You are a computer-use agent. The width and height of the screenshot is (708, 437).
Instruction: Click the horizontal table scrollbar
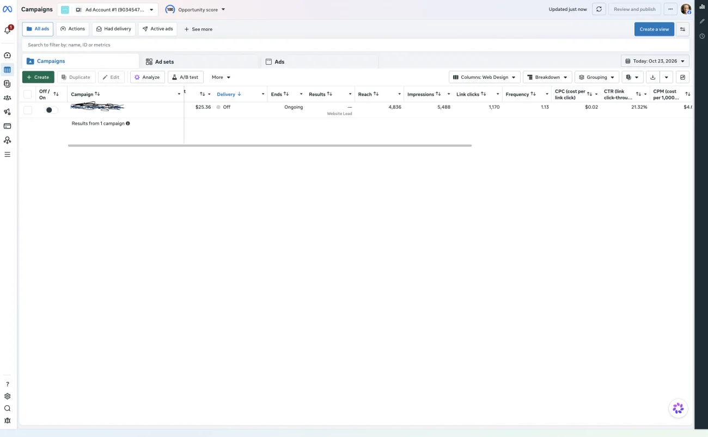point(270,145)
